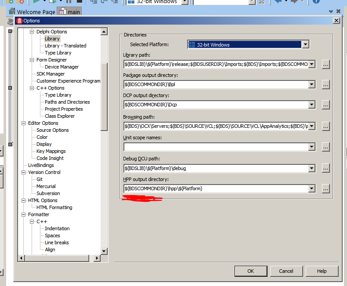Select Indentation under Formatter C++
Viewport: 347px width, 286px height.
[57, 228]
